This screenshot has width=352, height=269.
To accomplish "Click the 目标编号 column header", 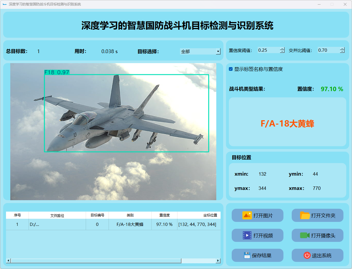I will pos(97,215).
